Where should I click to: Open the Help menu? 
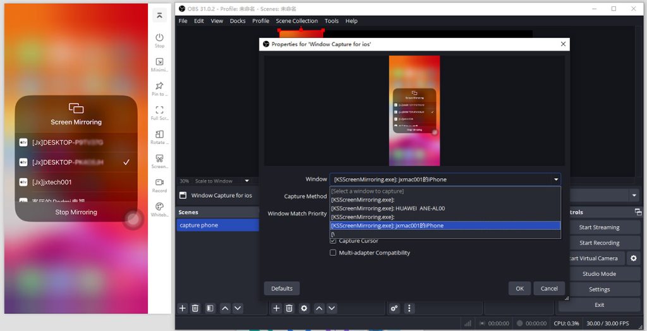click(351, 21)
